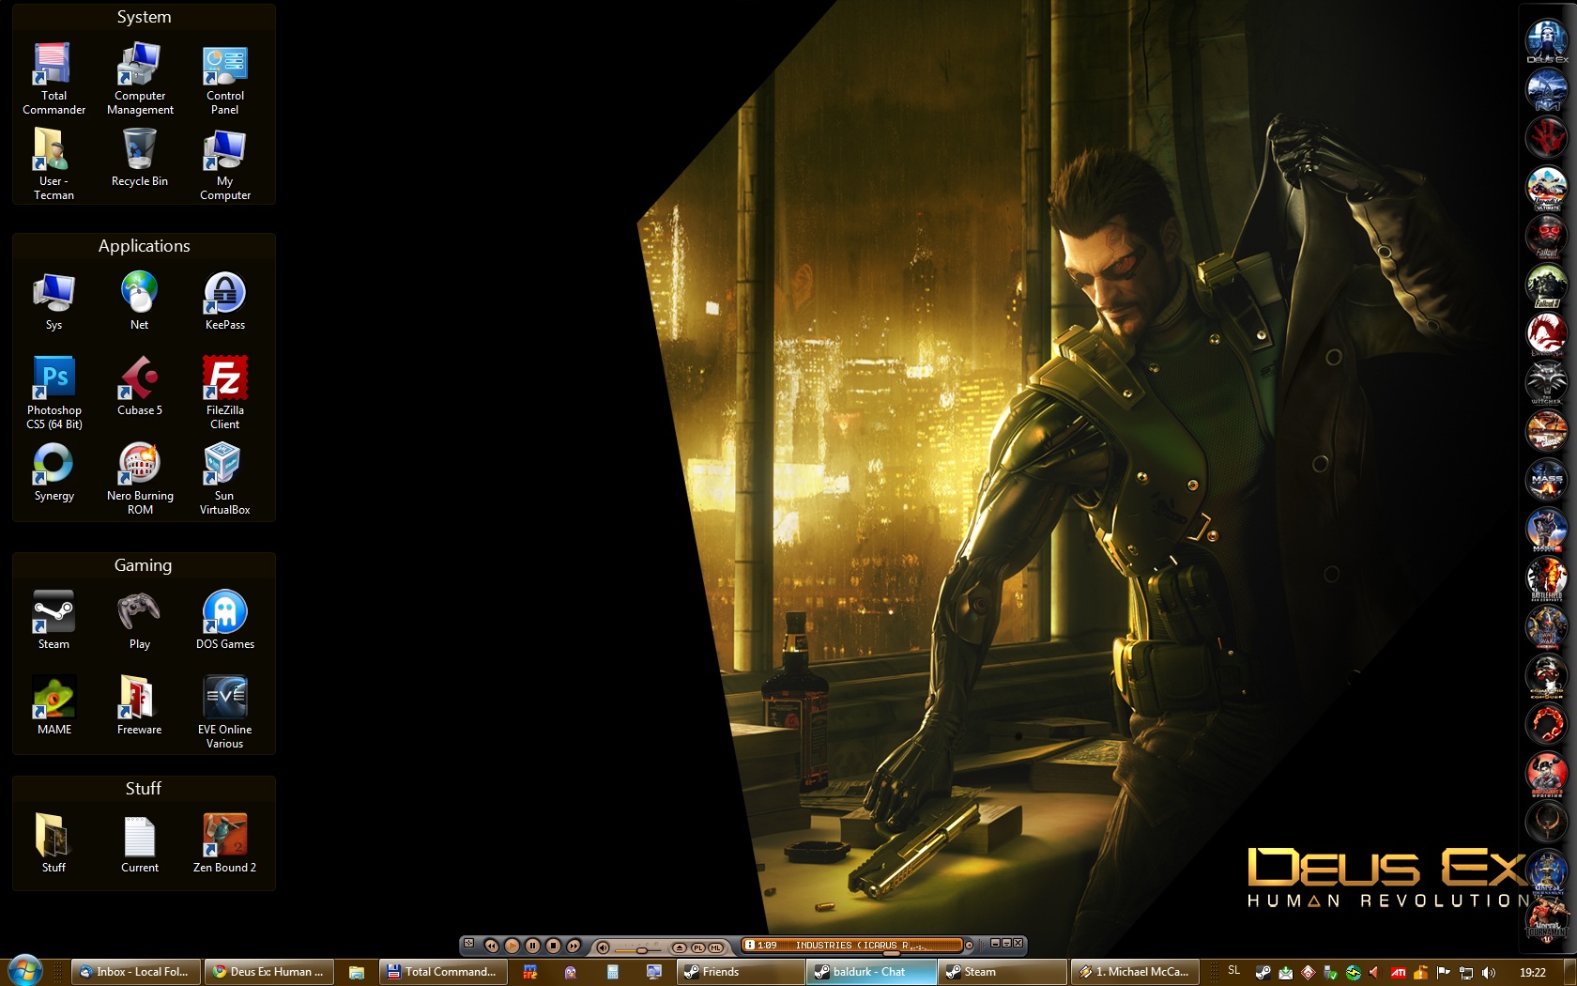This screenshot has width=1577, height=986.
Task: Launch the KeePass password manager icon
Action: [x=224, y=294]
